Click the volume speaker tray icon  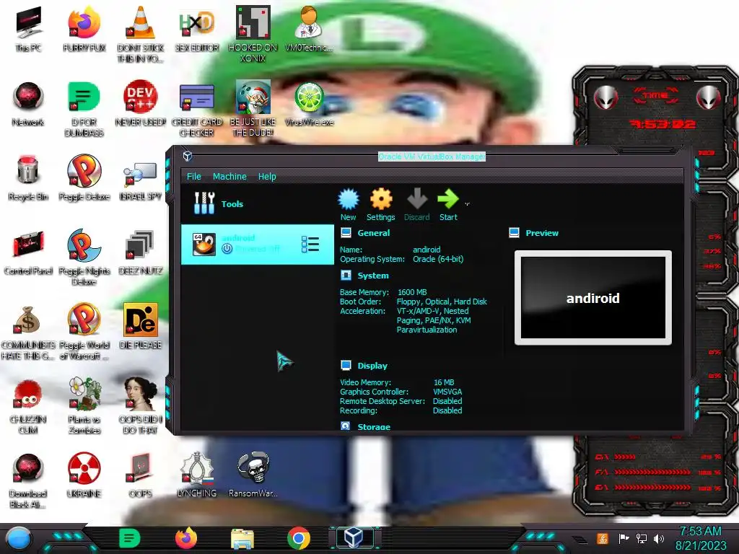659,538
